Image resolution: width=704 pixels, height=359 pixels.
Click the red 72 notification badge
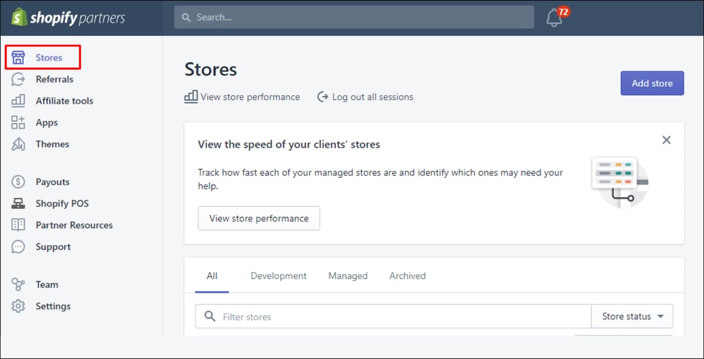coord(563,12)
